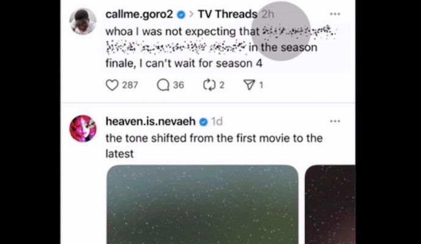Tap callme.goro2 verified badge
The image size is (421, 244).
coord(181,15)
